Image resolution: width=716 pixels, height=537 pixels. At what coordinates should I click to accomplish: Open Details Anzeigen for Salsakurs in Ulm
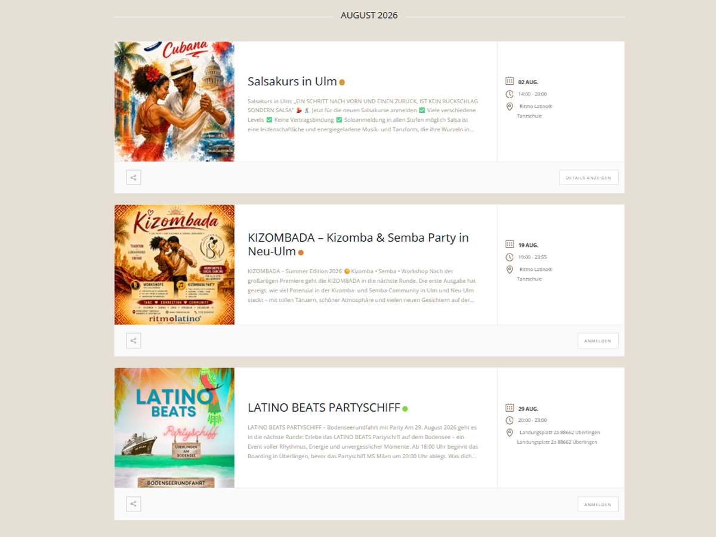point(588,177)
